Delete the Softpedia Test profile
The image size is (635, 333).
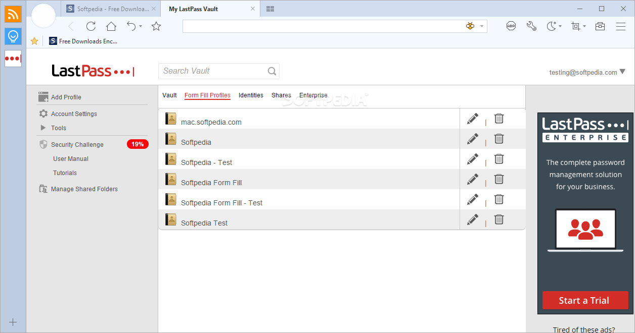(x=499, y=219)
